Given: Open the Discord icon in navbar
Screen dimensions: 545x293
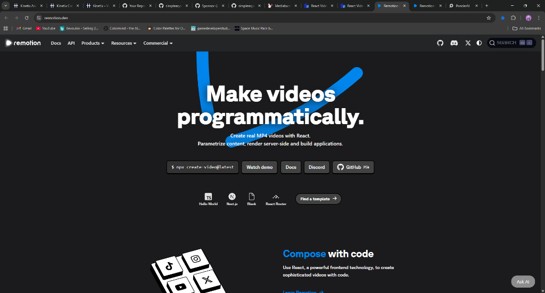Looking at the screenshot, I should pos(454,43).
